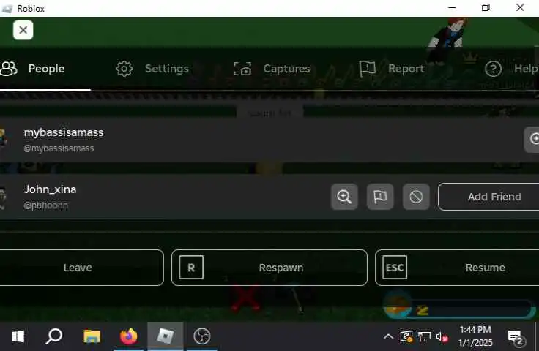Open the Help tab
539x351 pixels.
coord(511,69)
